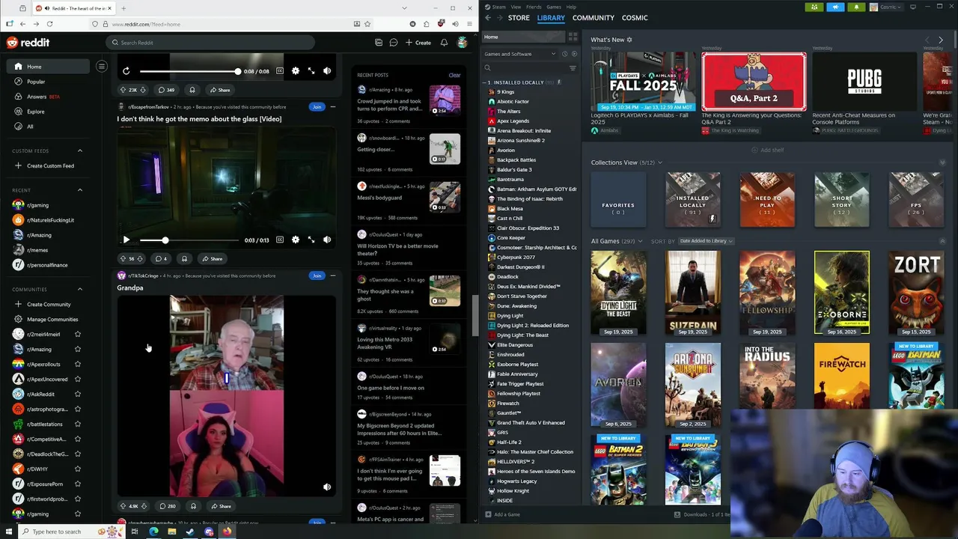Open Reddit user avatar menu
The image size is (958, 539).
coord(463,43)
